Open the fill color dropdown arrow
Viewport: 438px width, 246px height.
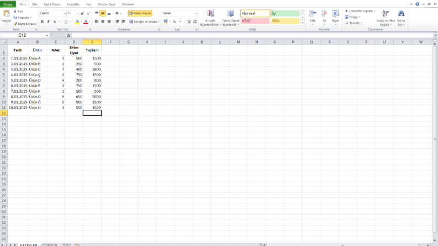81,22
